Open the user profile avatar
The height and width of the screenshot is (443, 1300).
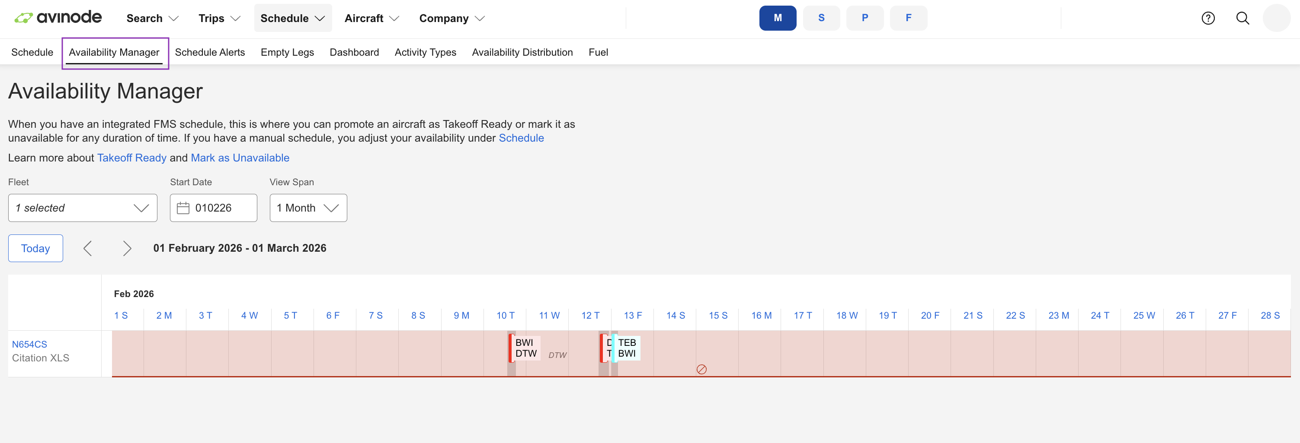pos(1277,18)
